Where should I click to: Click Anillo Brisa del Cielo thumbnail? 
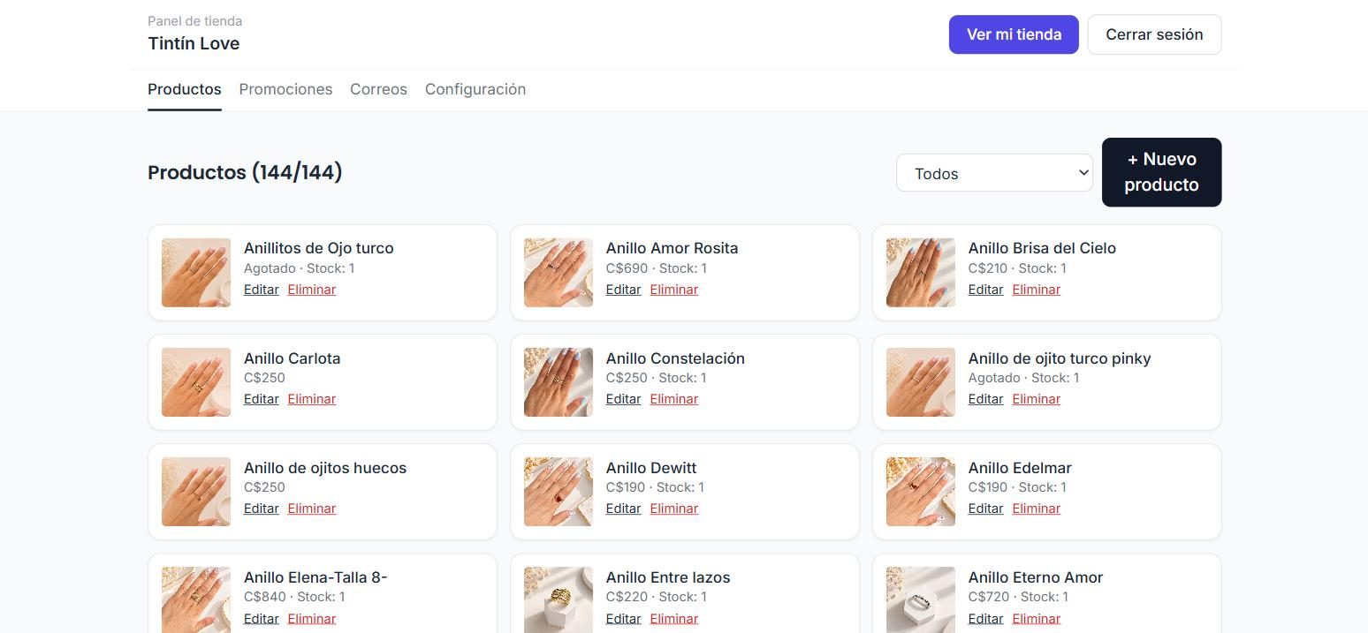click(x=921, y=273)
